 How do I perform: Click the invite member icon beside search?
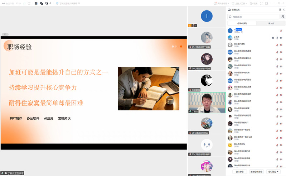[283, 16]
